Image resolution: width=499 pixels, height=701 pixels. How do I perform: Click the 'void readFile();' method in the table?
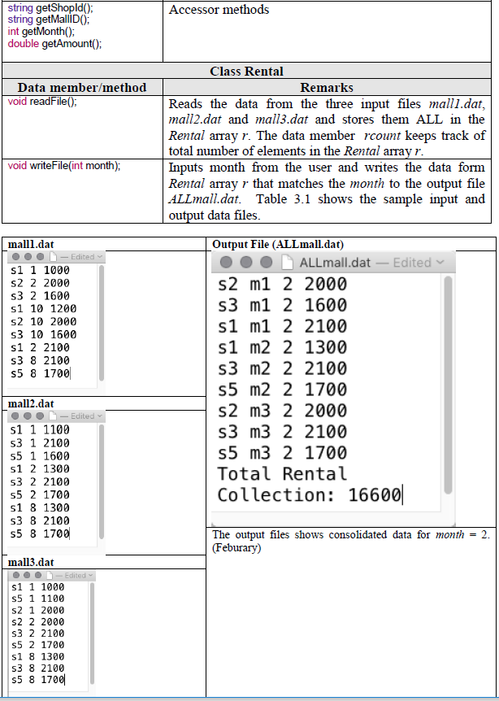click(42, 102)
